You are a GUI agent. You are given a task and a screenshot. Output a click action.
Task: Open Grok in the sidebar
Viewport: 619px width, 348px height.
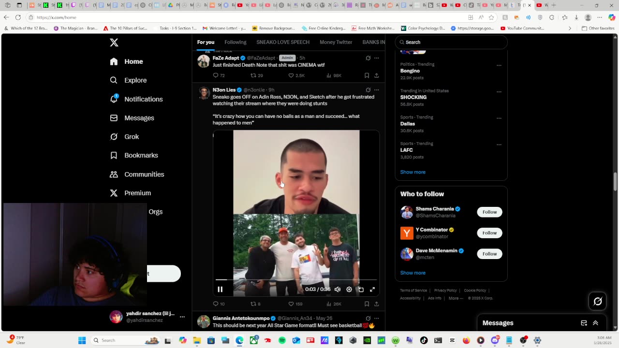124,137
